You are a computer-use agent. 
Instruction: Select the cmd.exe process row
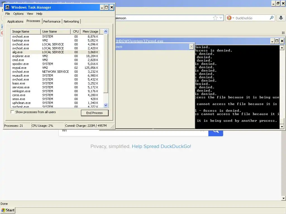[x=55, y=60]
